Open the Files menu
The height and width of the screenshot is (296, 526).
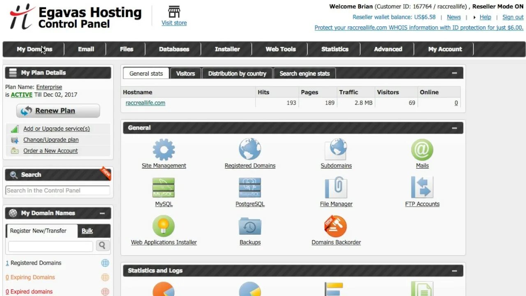(126, 49)
